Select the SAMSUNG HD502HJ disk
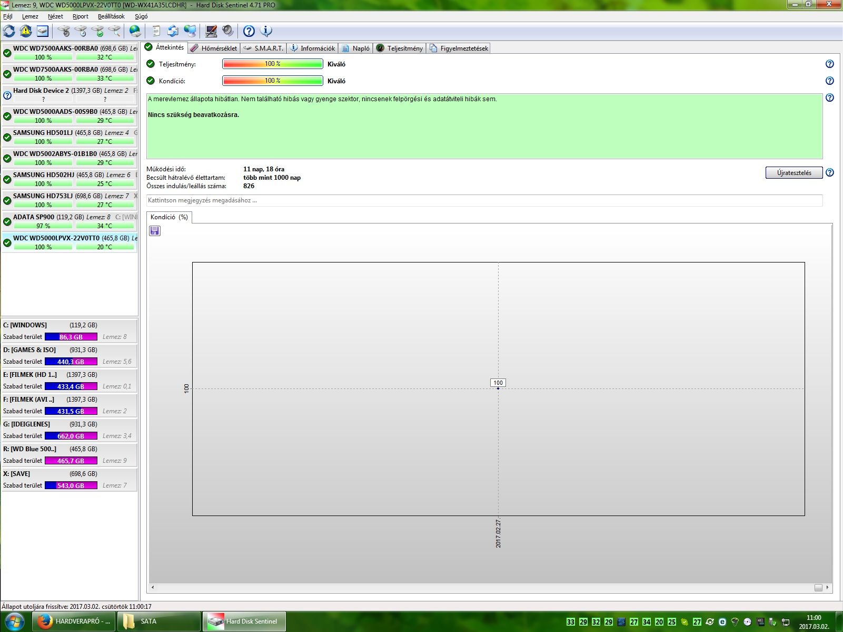The width and height of the screenshot is (843, 632). [70, 179]
